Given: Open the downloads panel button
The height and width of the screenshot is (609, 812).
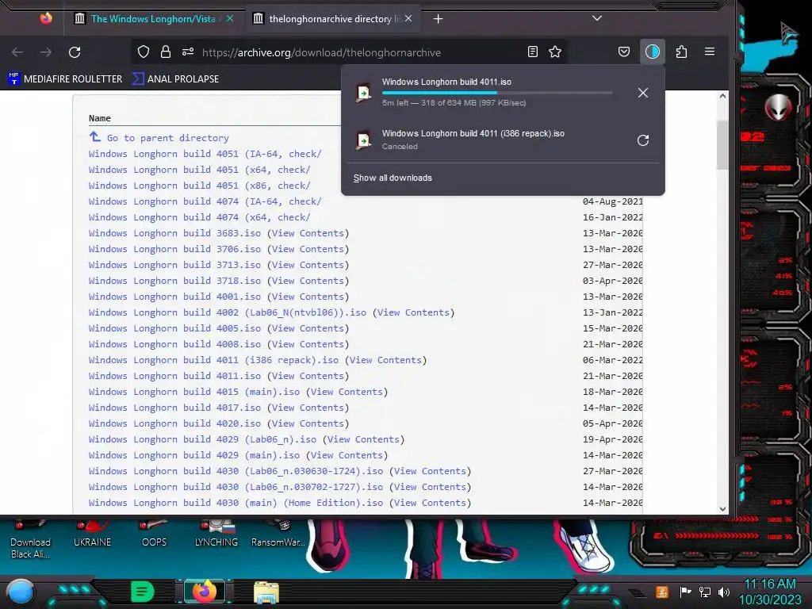Looking at the screenshot, I should tap(653, 52).
